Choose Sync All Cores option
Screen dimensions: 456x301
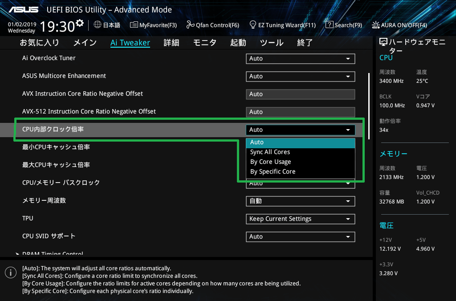coord(301,152)
